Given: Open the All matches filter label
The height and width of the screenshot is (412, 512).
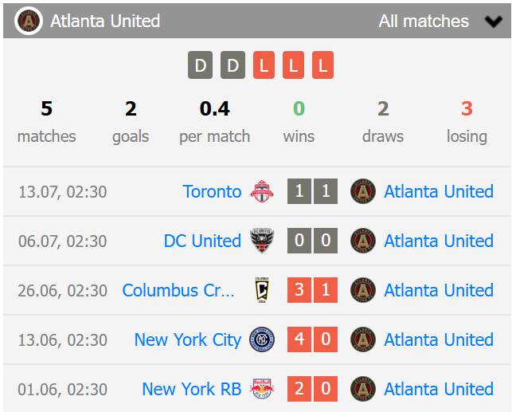Looking at the screenshot, I should click(424, 22).
